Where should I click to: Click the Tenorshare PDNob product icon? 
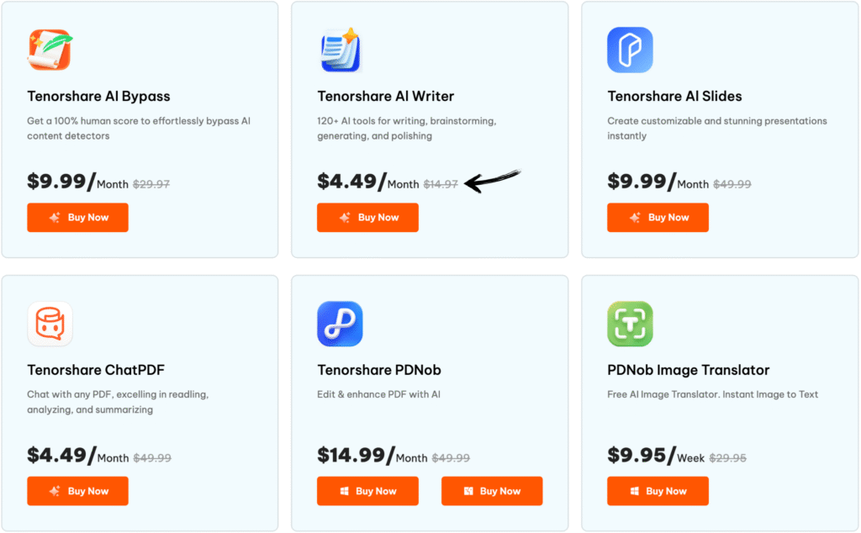pyautogui.click(x=340, y=324)
